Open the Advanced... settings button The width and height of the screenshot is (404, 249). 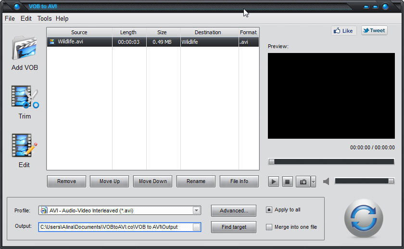click(x=234, y=210)
